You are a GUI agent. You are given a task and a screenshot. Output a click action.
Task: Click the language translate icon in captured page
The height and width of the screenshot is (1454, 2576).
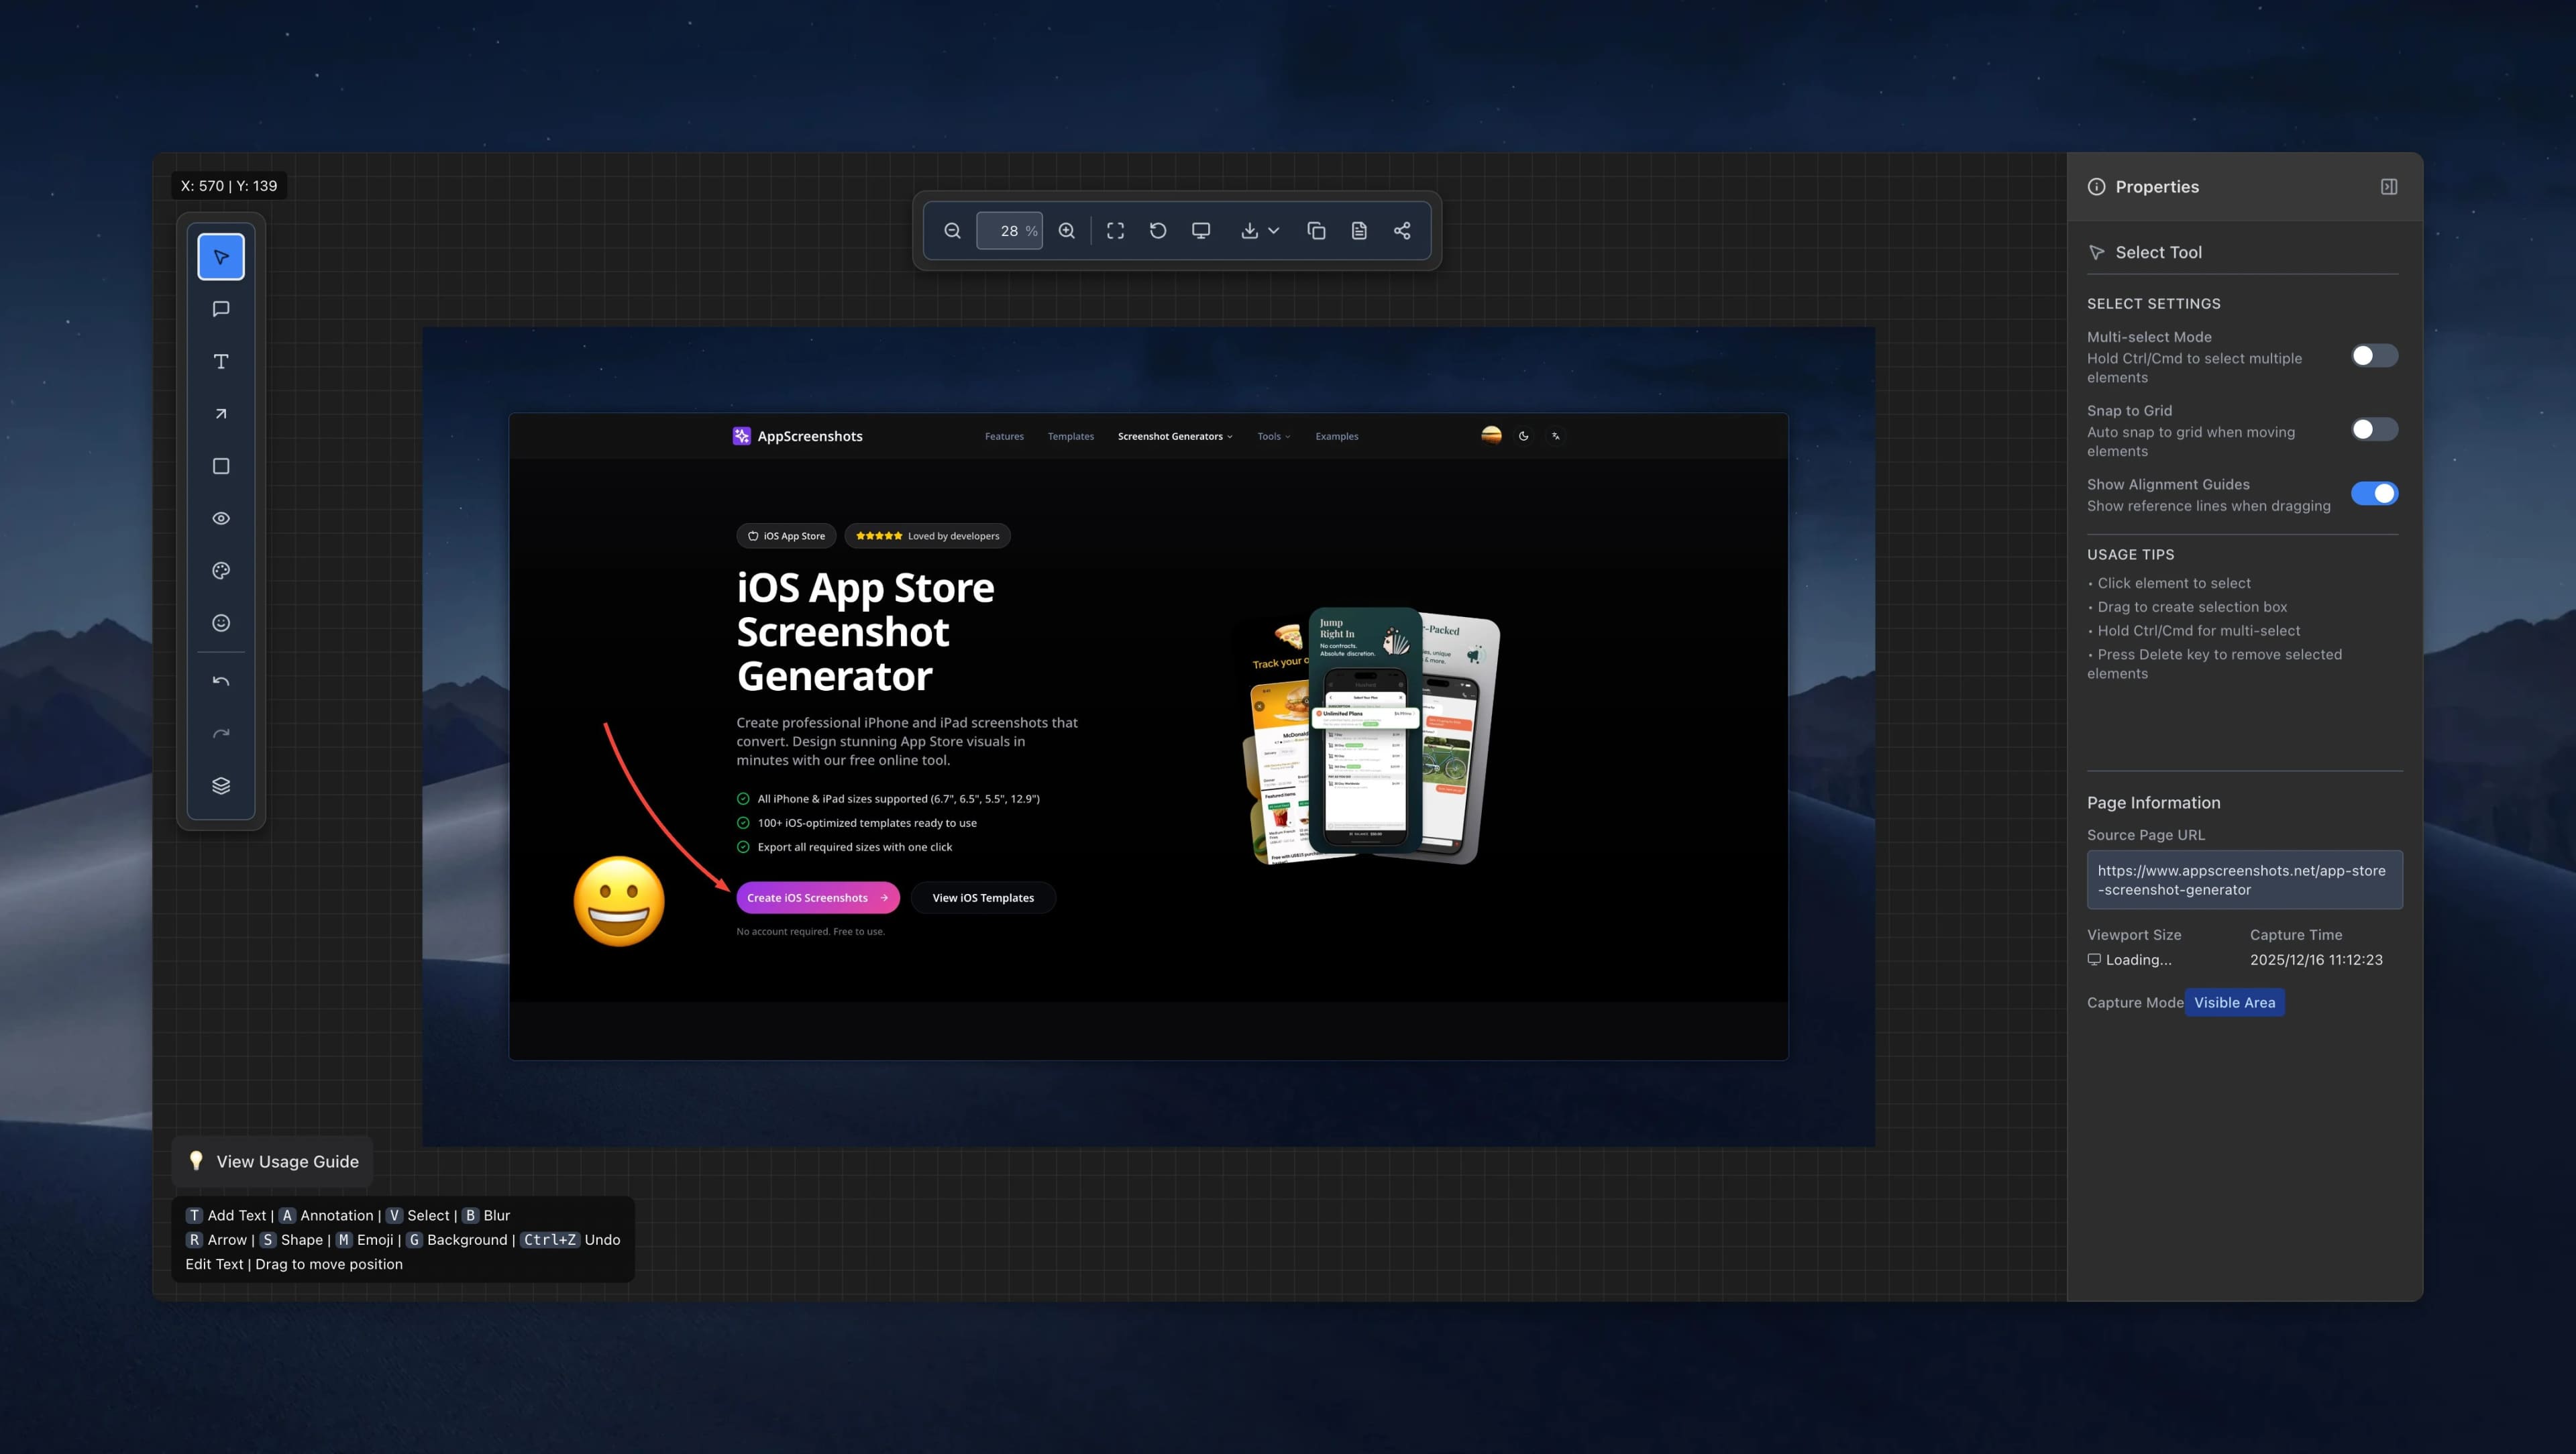pyautogui.click(x=1555, y=436)
